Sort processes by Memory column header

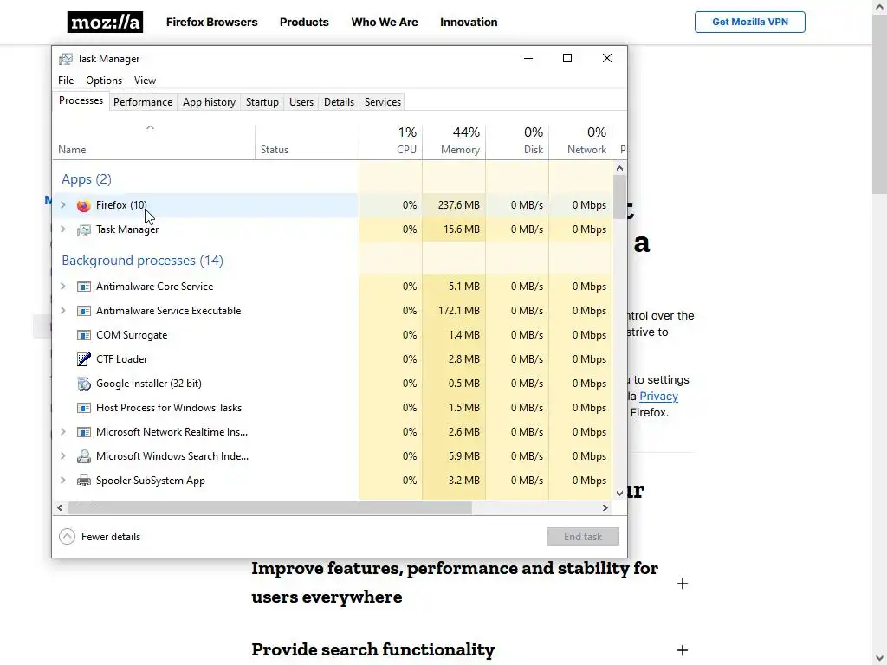coord(454,141)
